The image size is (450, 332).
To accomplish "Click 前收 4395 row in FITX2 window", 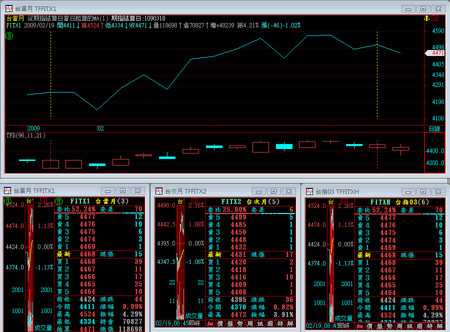I will pos(250,299).
